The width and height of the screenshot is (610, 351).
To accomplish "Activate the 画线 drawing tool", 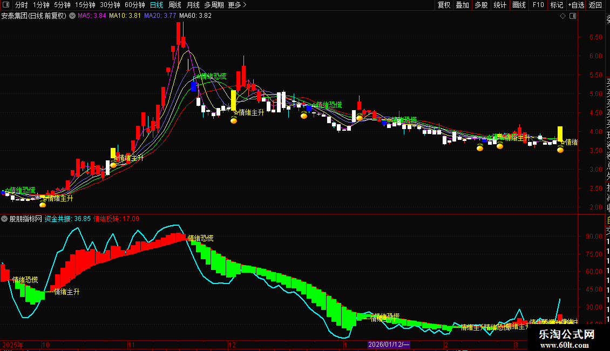I will [519, 5].
